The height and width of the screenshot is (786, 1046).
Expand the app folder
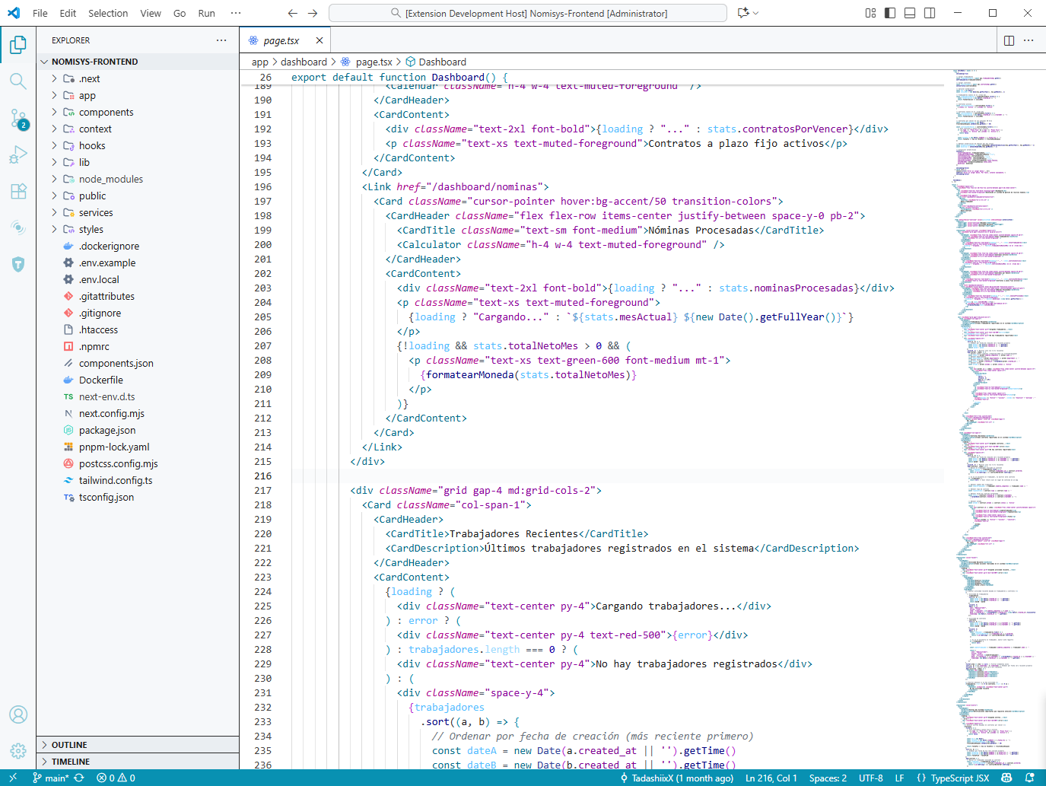point(138,95)
